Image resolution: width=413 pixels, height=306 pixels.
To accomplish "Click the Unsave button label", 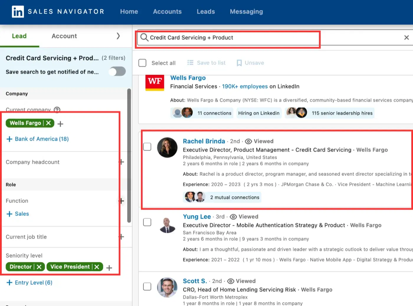I will (254, 63).
